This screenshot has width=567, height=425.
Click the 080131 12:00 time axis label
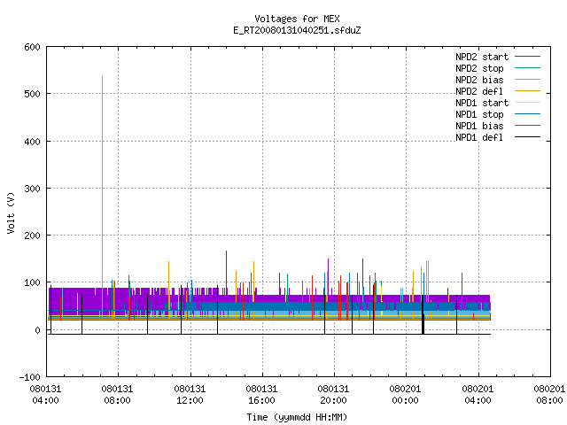(190, 395)
